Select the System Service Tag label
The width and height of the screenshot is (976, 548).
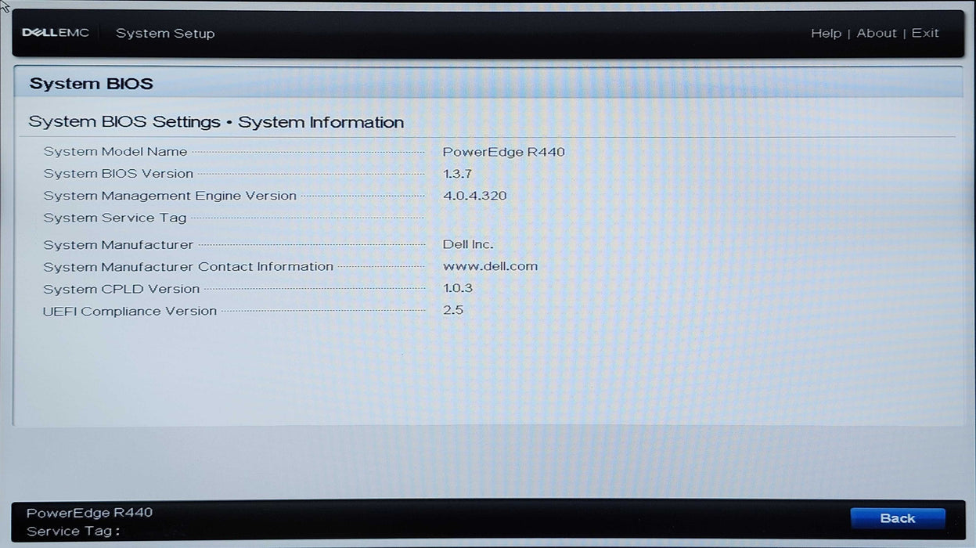click(115, 218)
